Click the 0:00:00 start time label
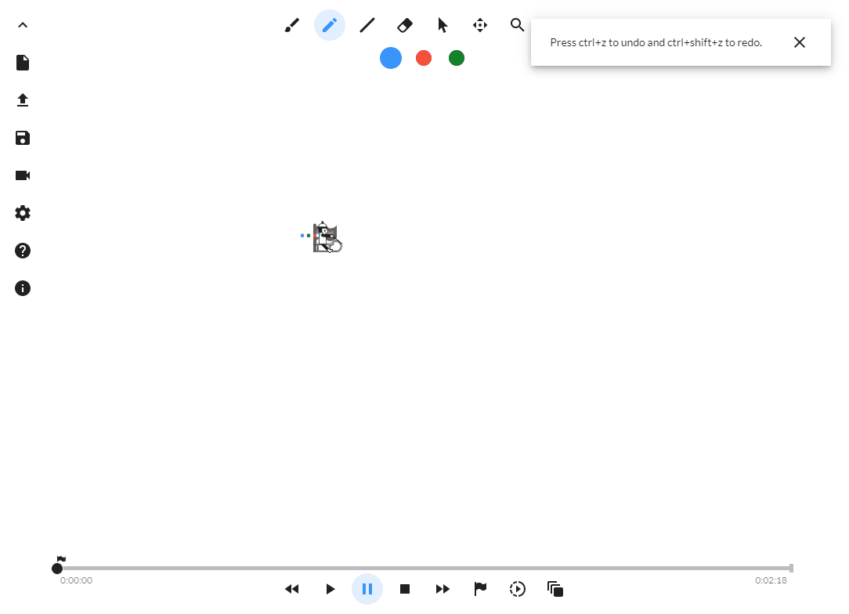 (x=76, y=580)
